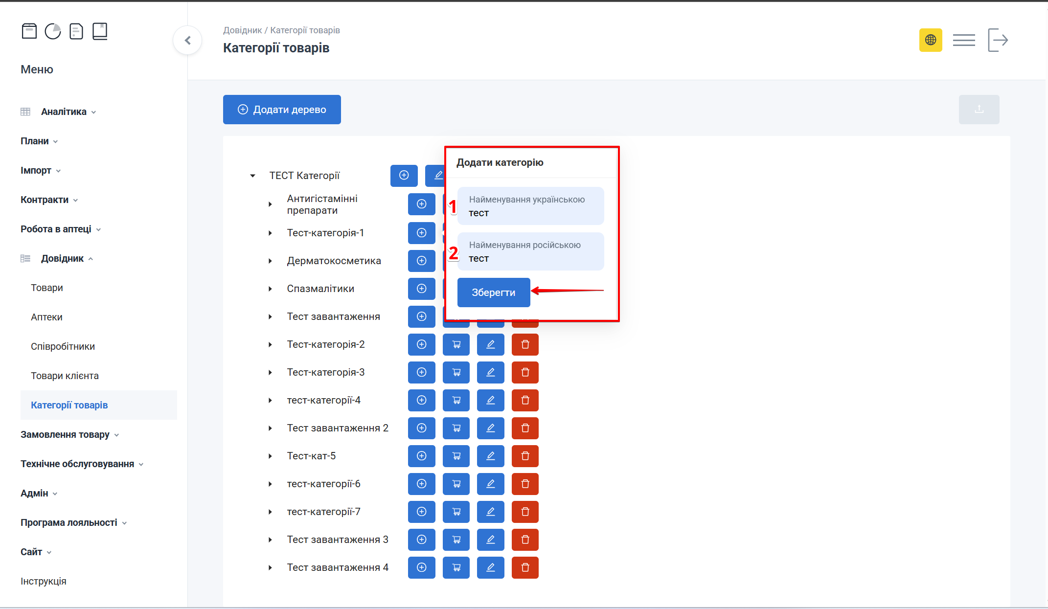1048x609 pixels.
Task: Open the Товари menu item
Action: [47, 288]
